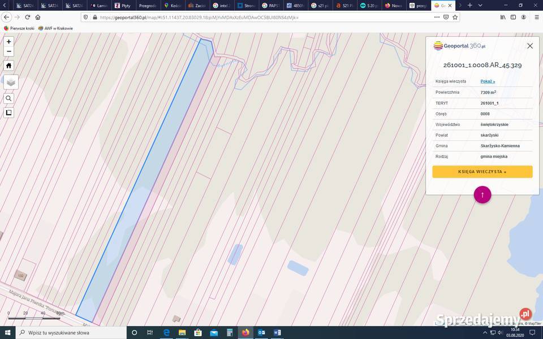Open the Pokaż » land register link
Image resolution: width=543 pixels, height=339 pixels.
point(488,81)
